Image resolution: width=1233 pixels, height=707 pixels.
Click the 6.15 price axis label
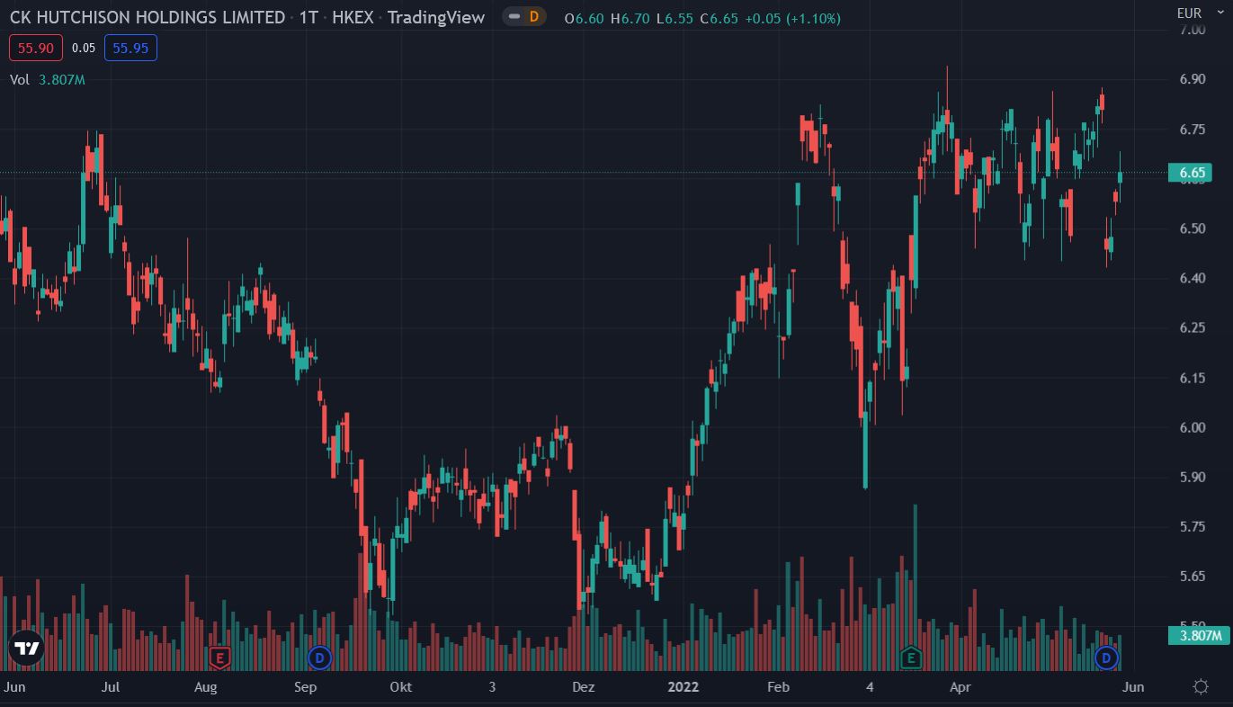pos(1192,378)
